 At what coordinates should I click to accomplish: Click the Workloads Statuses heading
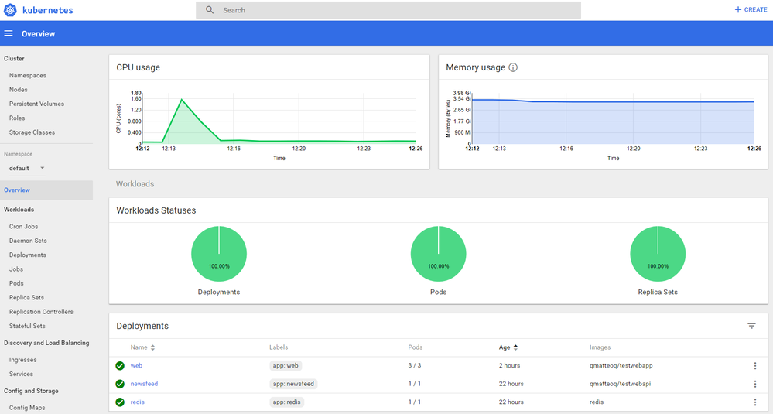pos(156,210)
